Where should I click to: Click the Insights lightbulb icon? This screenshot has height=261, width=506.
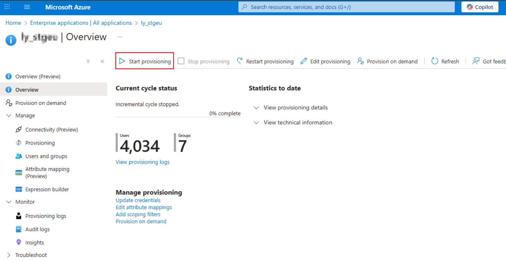coord(19,242)
